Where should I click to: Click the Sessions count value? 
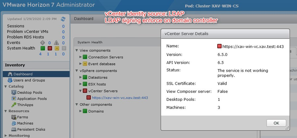pos(64,26)
